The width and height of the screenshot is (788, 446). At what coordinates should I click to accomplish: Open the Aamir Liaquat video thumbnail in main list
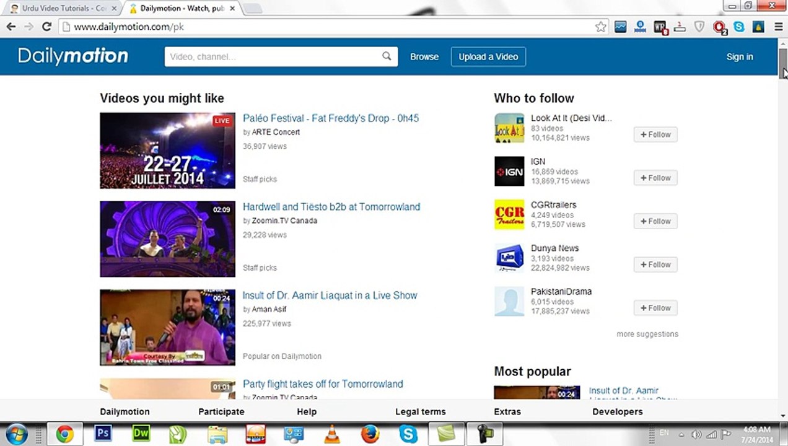click(x=167, y=328)
